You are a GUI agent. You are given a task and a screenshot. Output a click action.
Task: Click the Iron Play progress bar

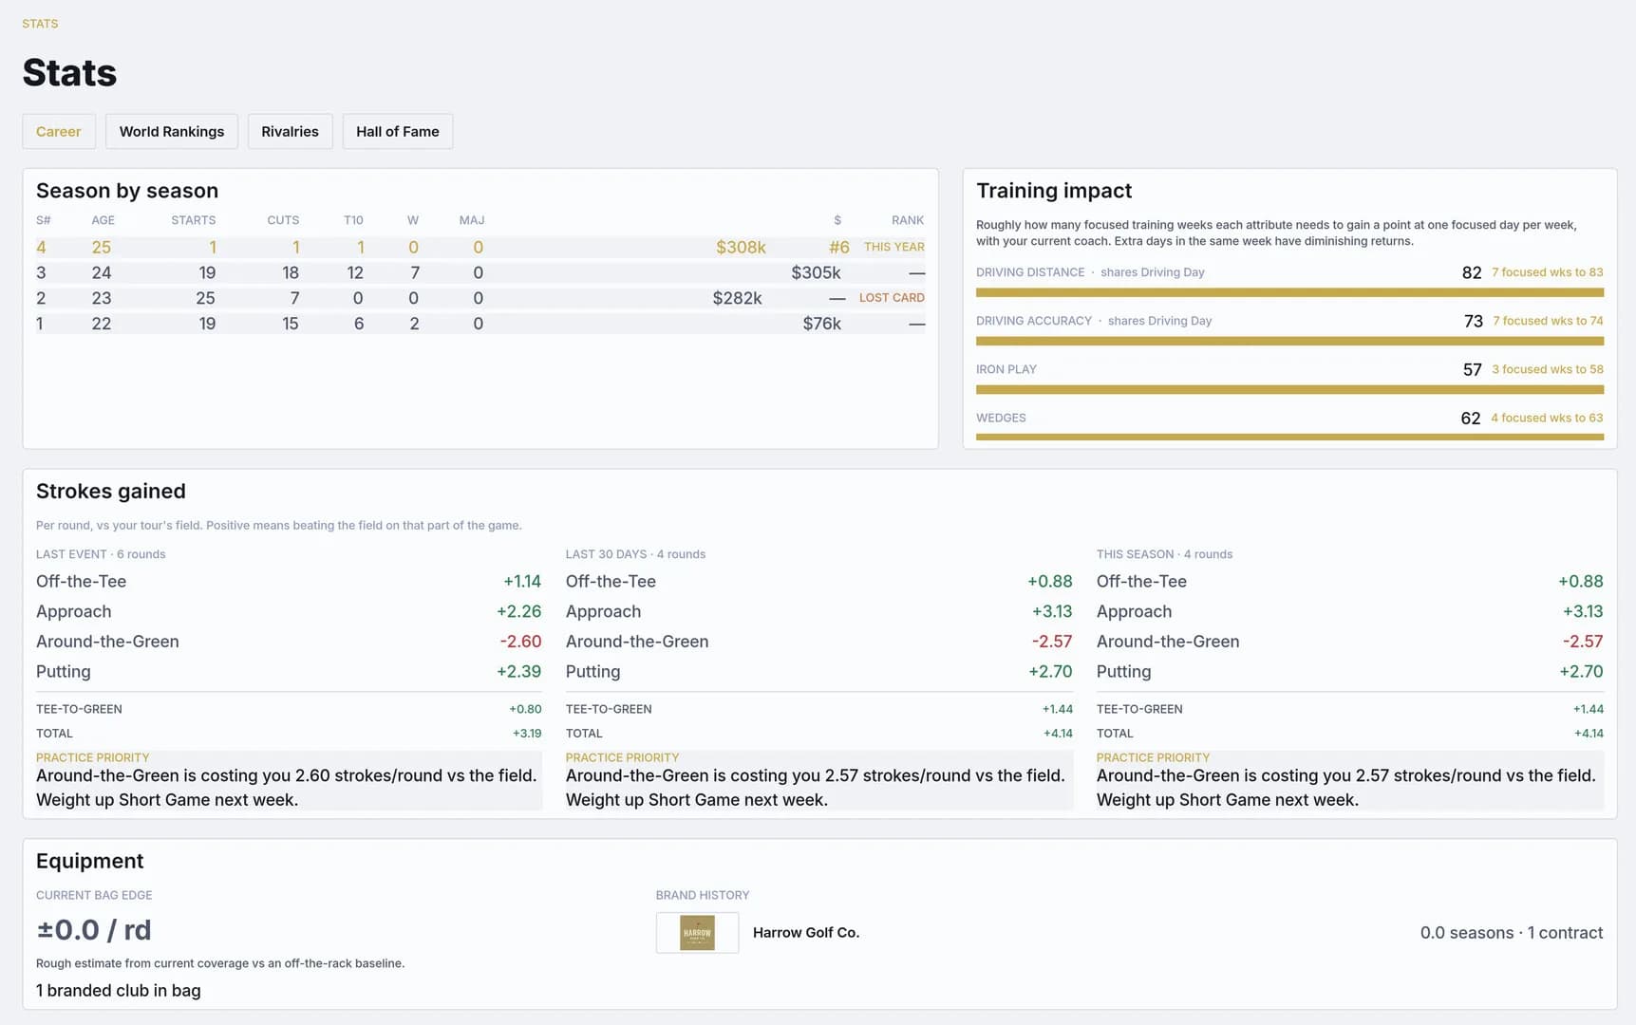(1289, 390)
